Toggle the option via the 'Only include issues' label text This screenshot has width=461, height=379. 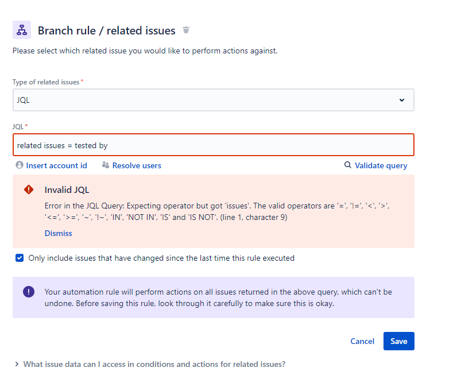coord(161,258)
